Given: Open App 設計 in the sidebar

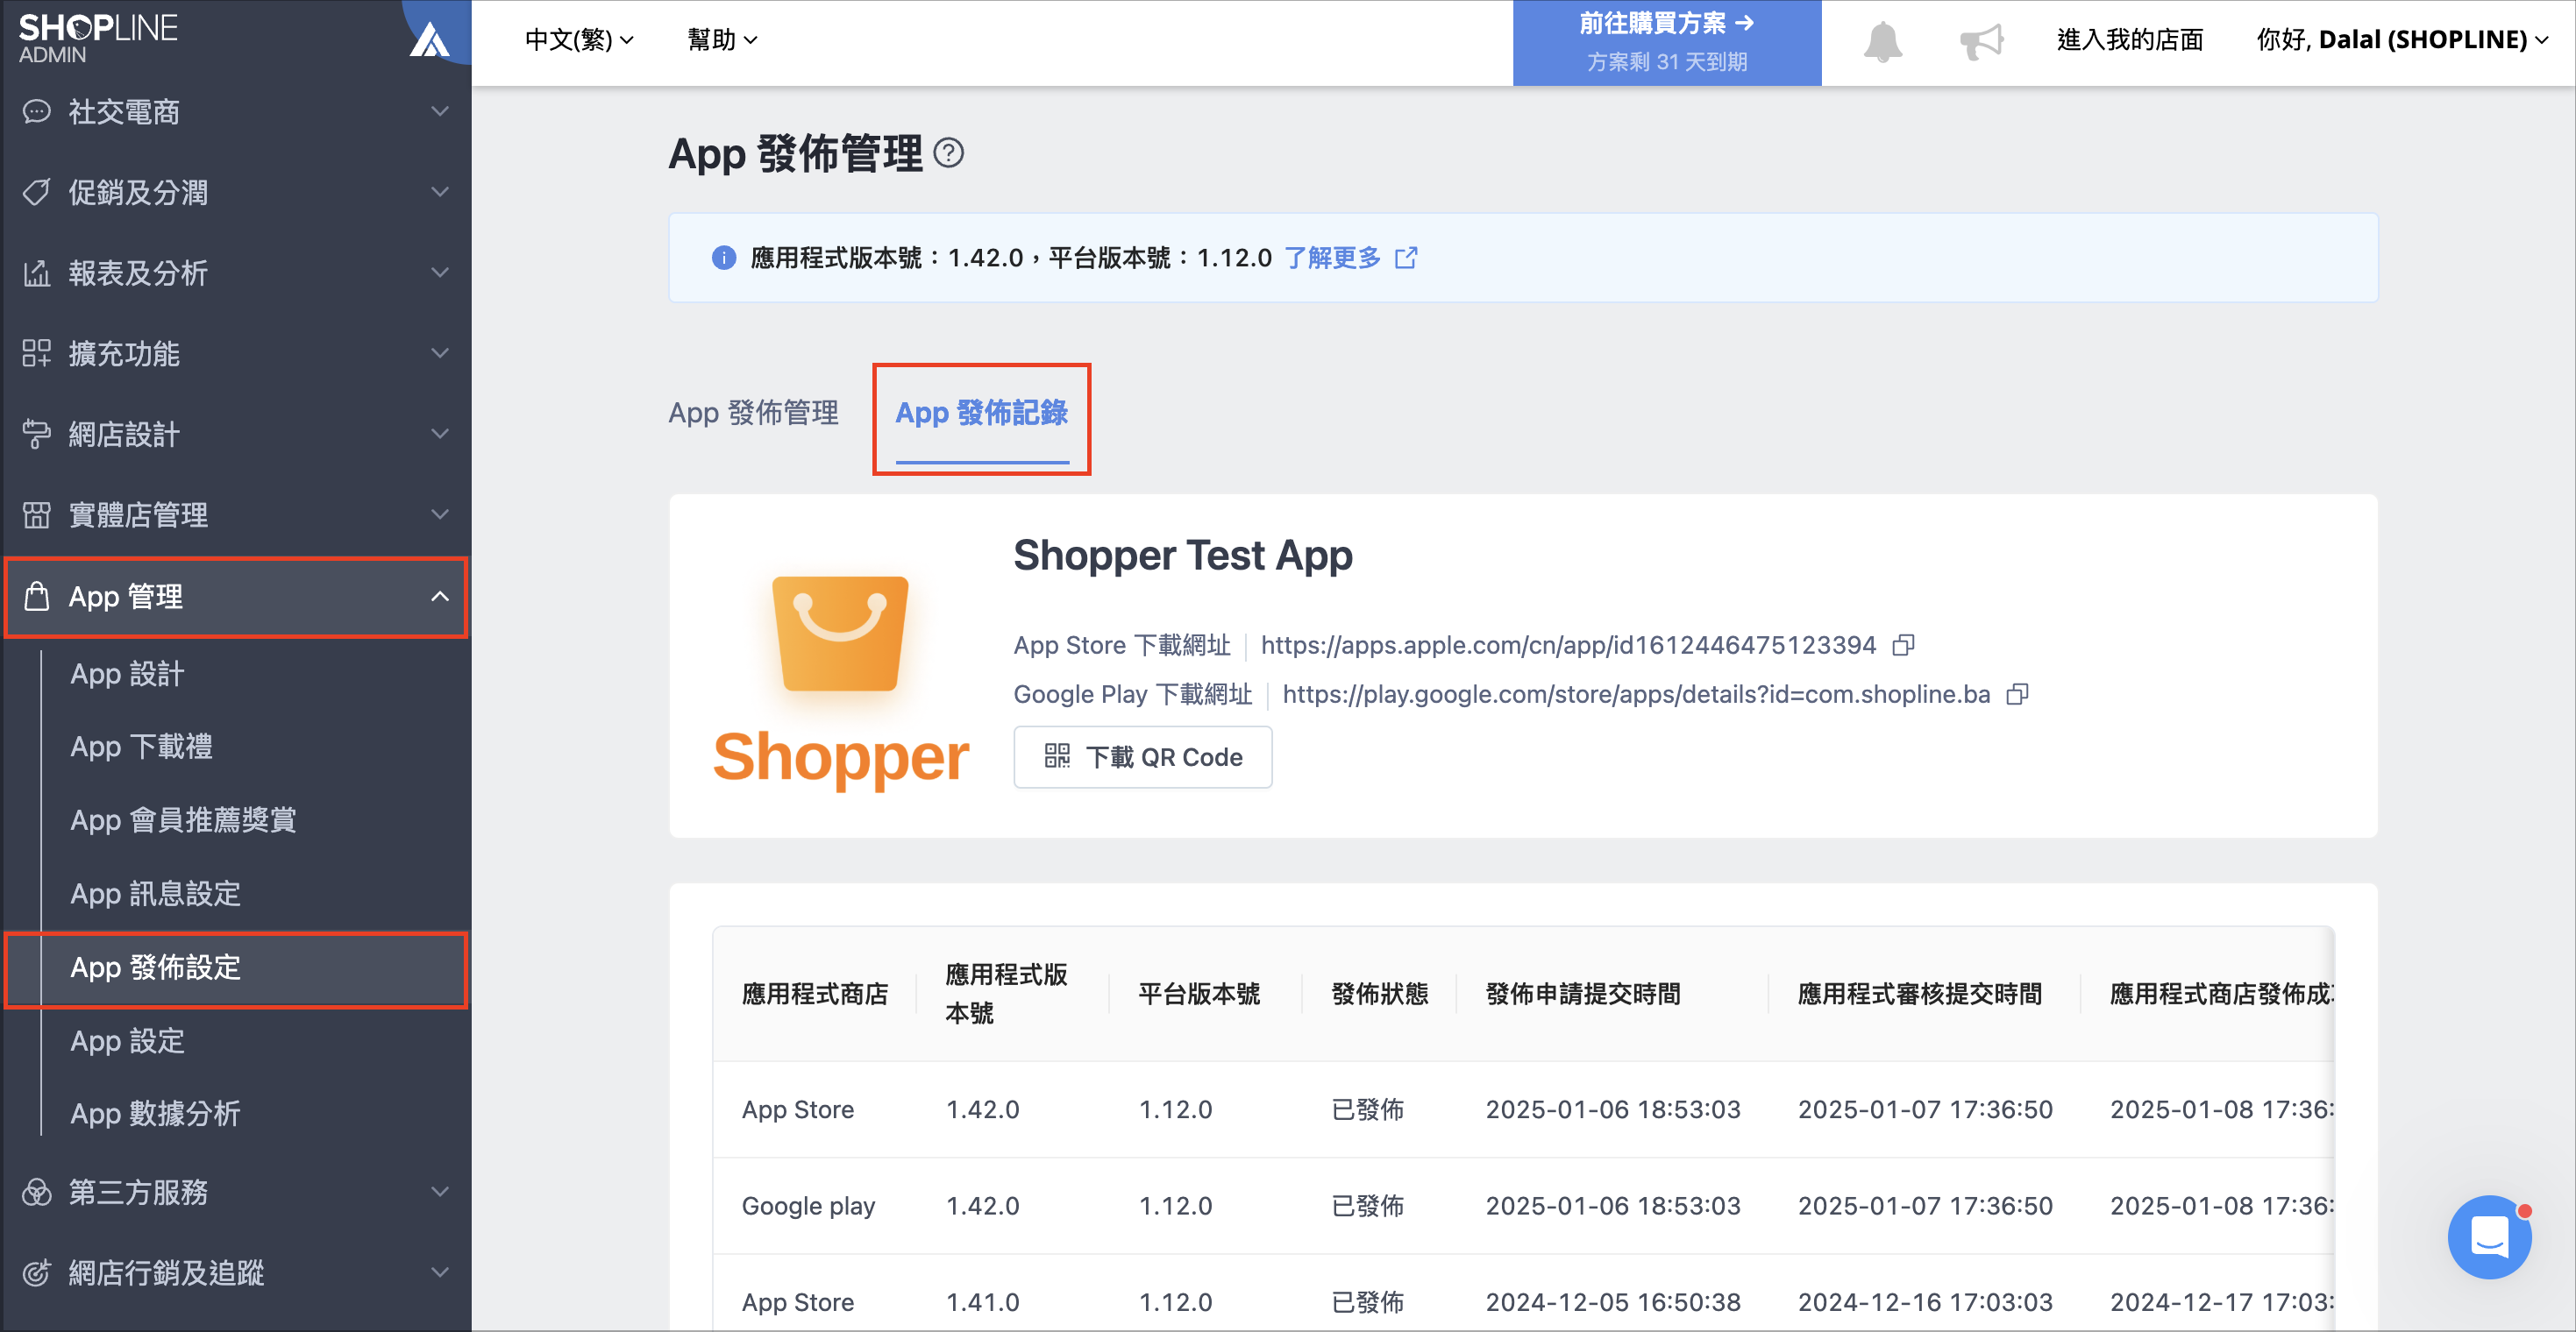Looking at the screenshot, I should tap(127, 674).
